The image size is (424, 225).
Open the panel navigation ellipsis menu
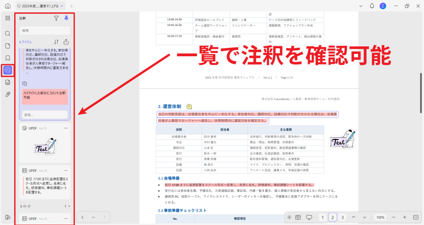(x=93, y=217)
